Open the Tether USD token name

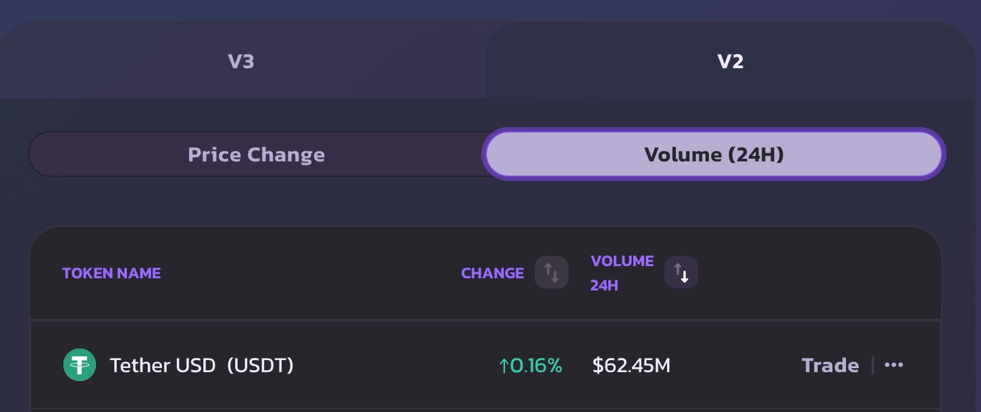click(x=163, y=365)
